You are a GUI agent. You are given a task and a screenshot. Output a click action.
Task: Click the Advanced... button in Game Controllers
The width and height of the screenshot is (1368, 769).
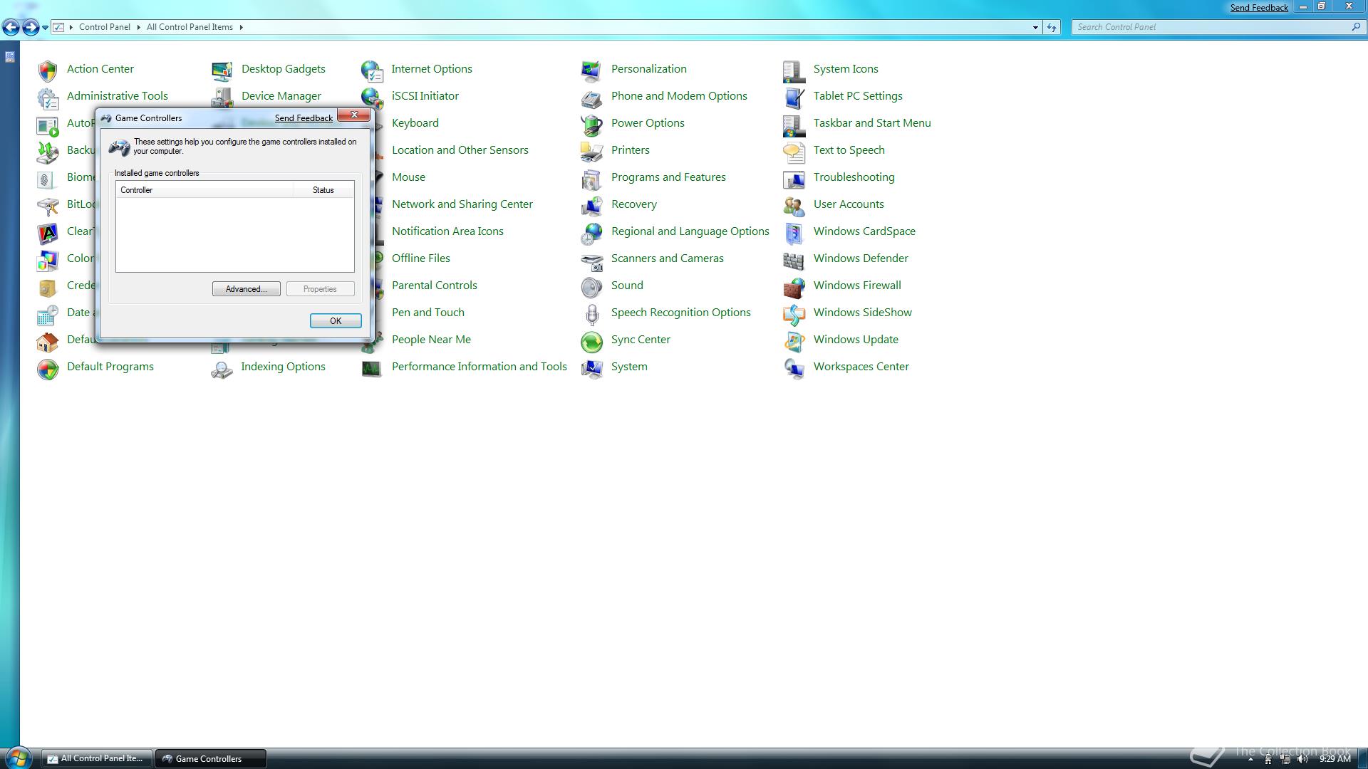[x=246, y=289]
